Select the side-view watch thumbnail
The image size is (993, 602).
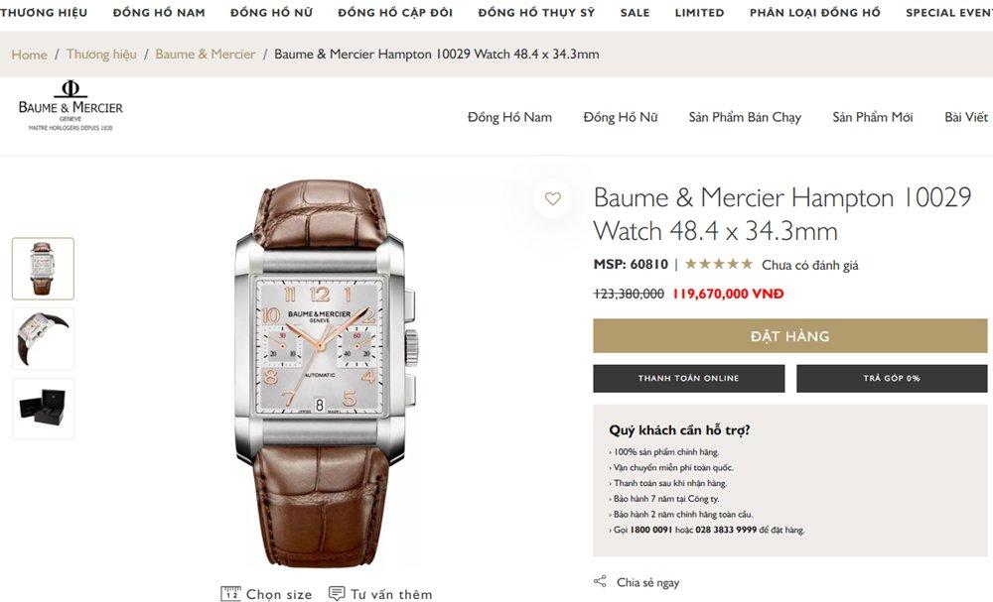pyautogui.click(x=43, y=339)
